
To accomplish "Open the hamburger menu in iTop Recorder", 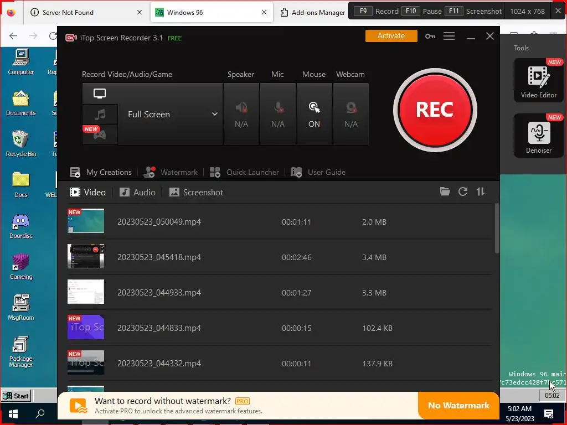I will [449, 36].
